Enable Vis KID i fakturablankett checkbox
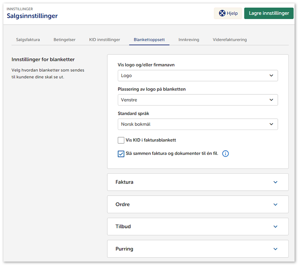 [121, 140]
